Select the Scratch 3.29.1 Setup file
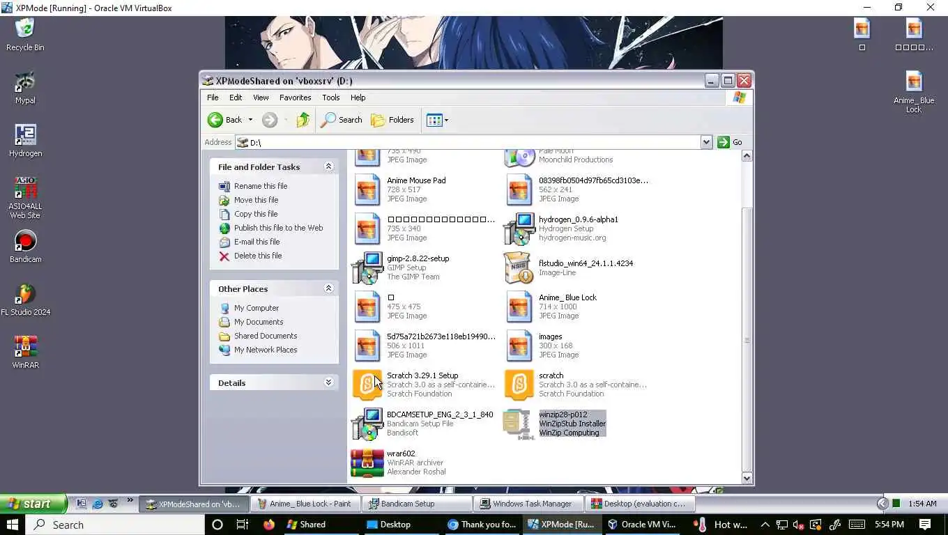The height and width of the screenshot is (535, 948). 424,385
